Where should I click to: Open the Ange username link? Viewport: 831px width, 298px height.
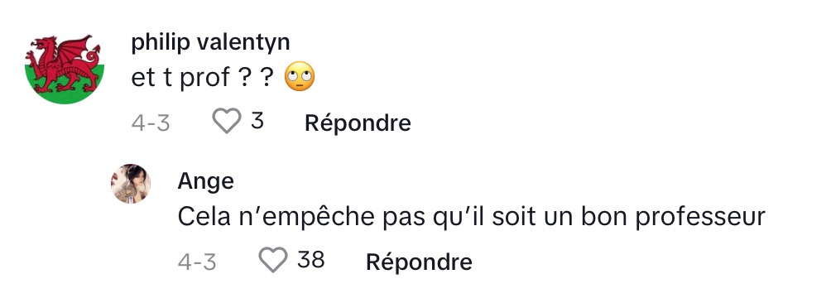pyautogui.click(x=205, y=182)
